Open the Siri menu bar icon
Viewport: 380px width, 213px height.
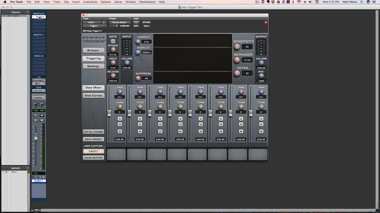(x=368, y=2)
